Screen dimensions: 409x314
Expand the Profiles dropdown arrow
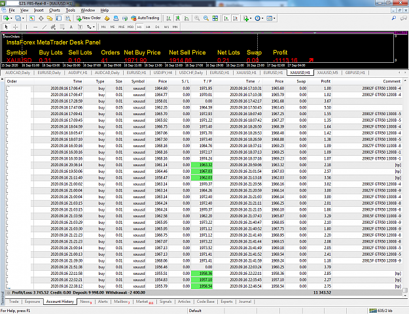coord(23,18)
